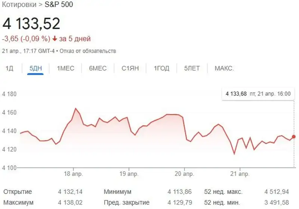Click the 20 апр. axis label

[x=184, y=174]
